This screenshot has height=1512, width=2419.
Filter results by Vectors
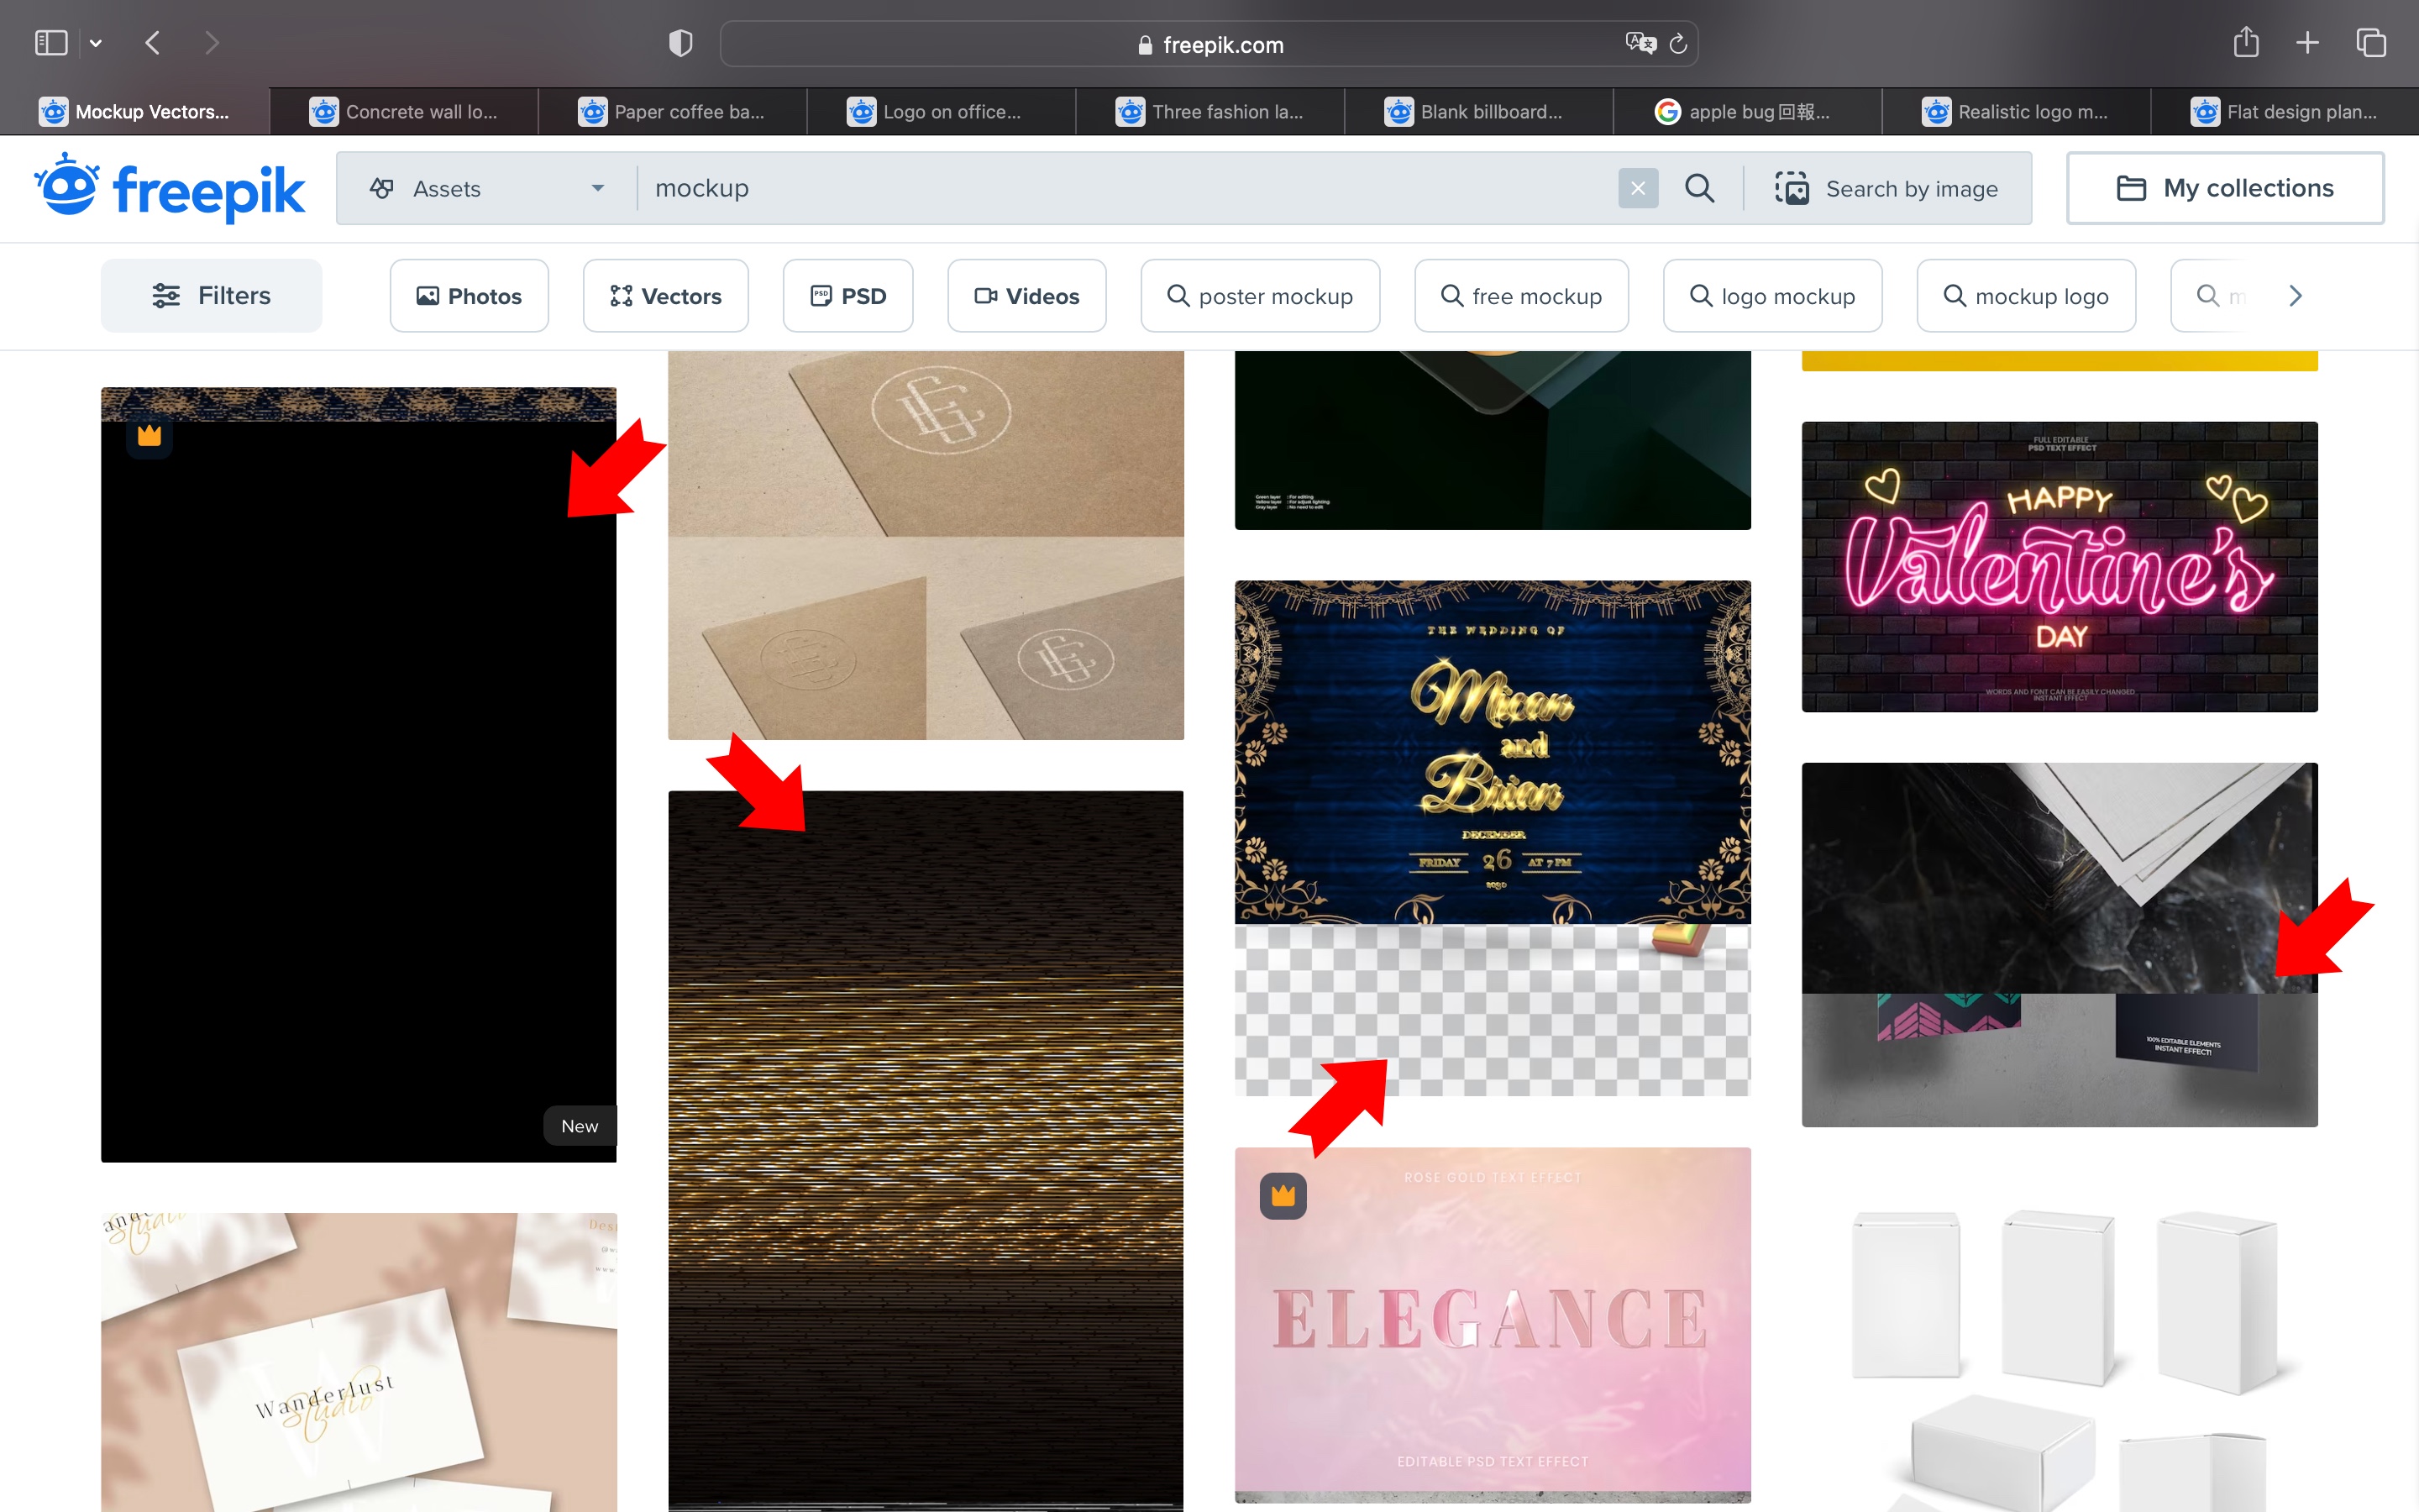pos(666,296)
